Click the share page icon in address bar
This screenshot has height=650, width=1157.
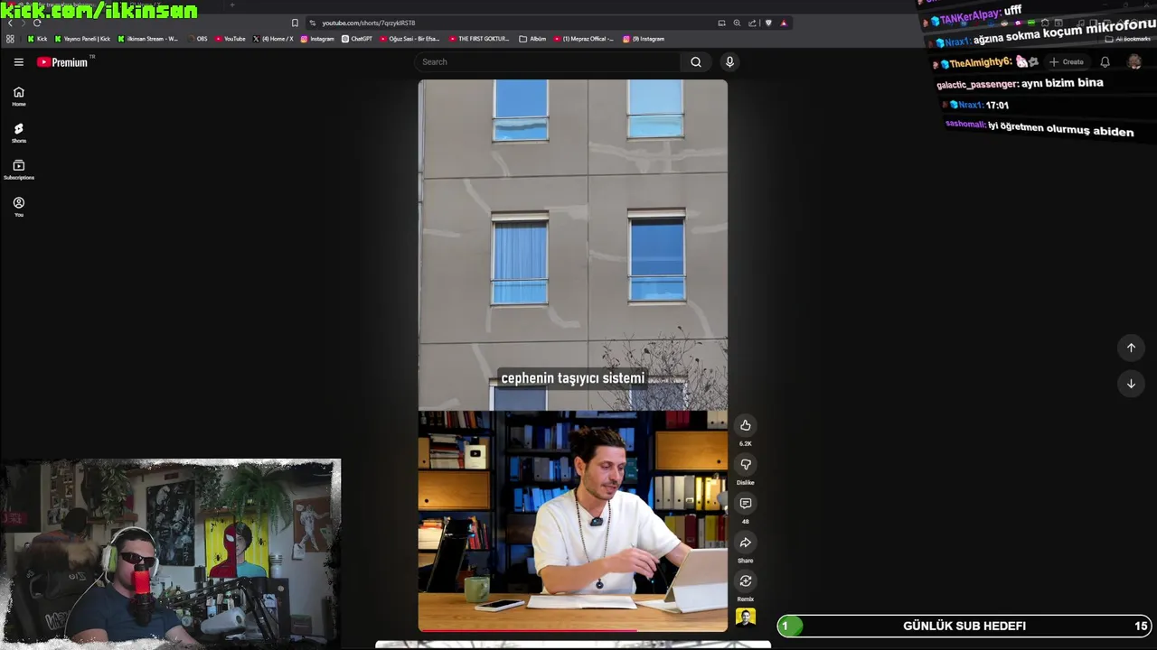tap(752, 23)
